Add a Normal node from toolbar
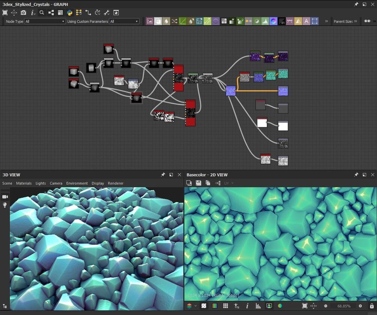The height and width of the screenshot is (315, 377). [273, 21]
